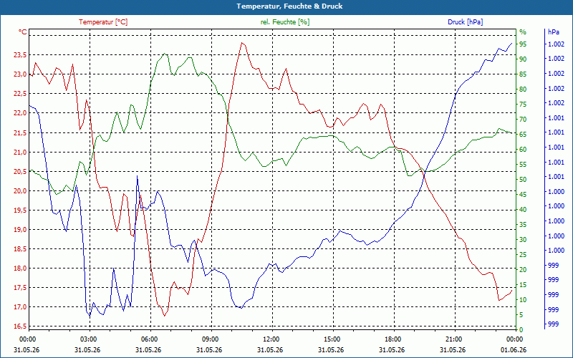Click the hPa unit label on pressure axis
573x358 pixels.
[554, 32]
